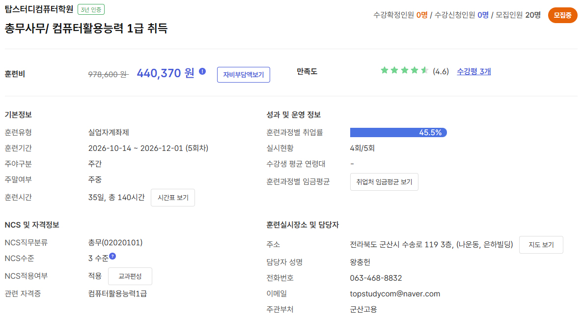The height and width of the screenshot is (321, 582).
Task: Click the 수강확정인원 0명 text
Action: (x=400, y=15)
